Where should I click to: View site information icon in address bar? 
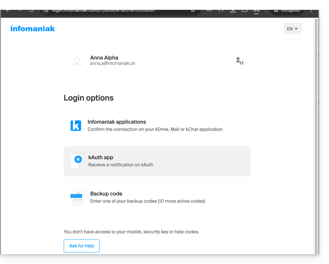[46, 10]
